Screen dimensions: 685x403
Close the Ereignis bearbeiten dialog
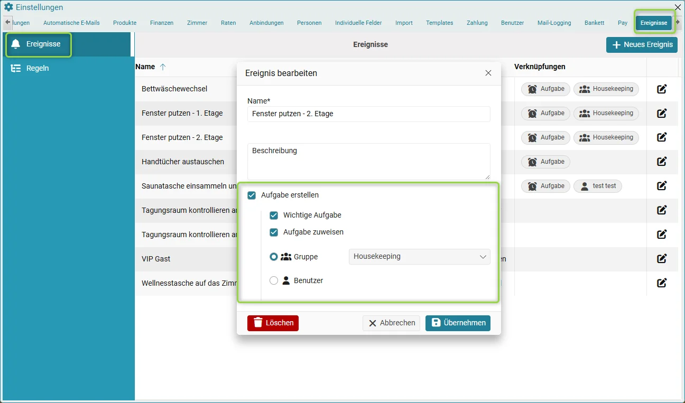[x=488, y=73]
